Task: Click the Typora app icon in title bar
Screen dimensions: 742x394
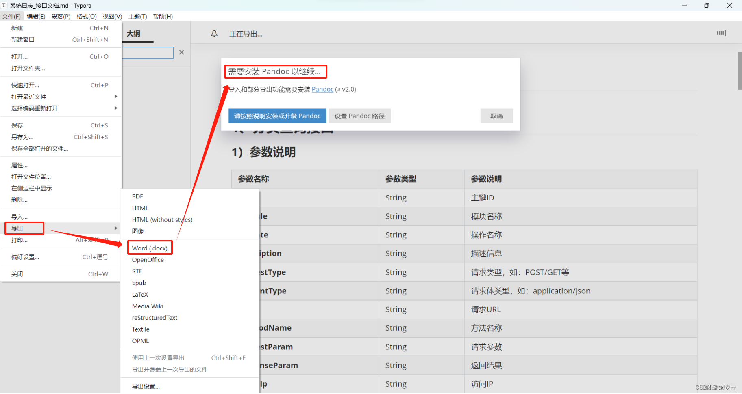Action: pyautogui.click(x=4, y=5)
